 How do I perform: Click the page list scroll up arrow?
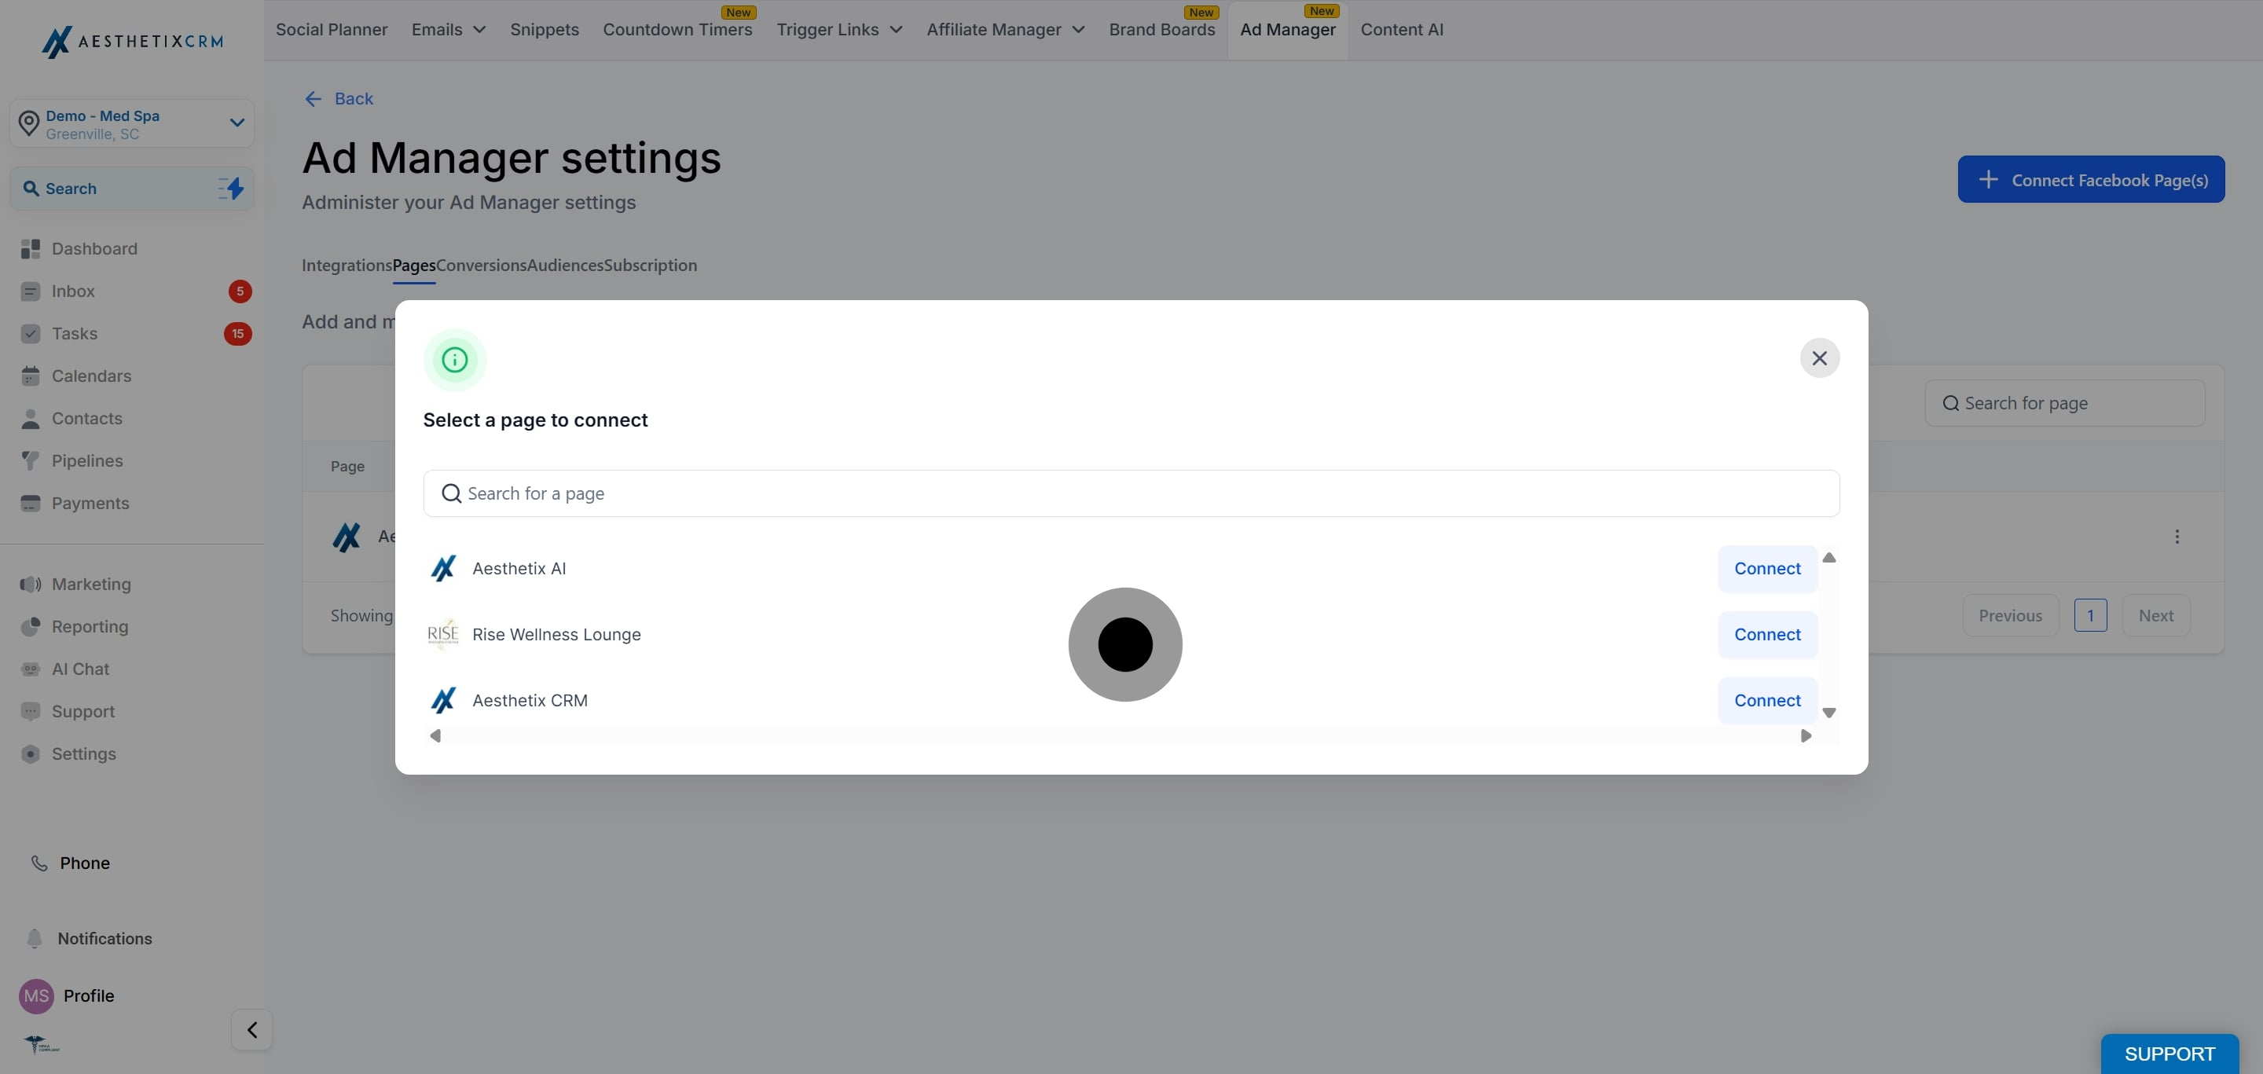click(1829, 558)
